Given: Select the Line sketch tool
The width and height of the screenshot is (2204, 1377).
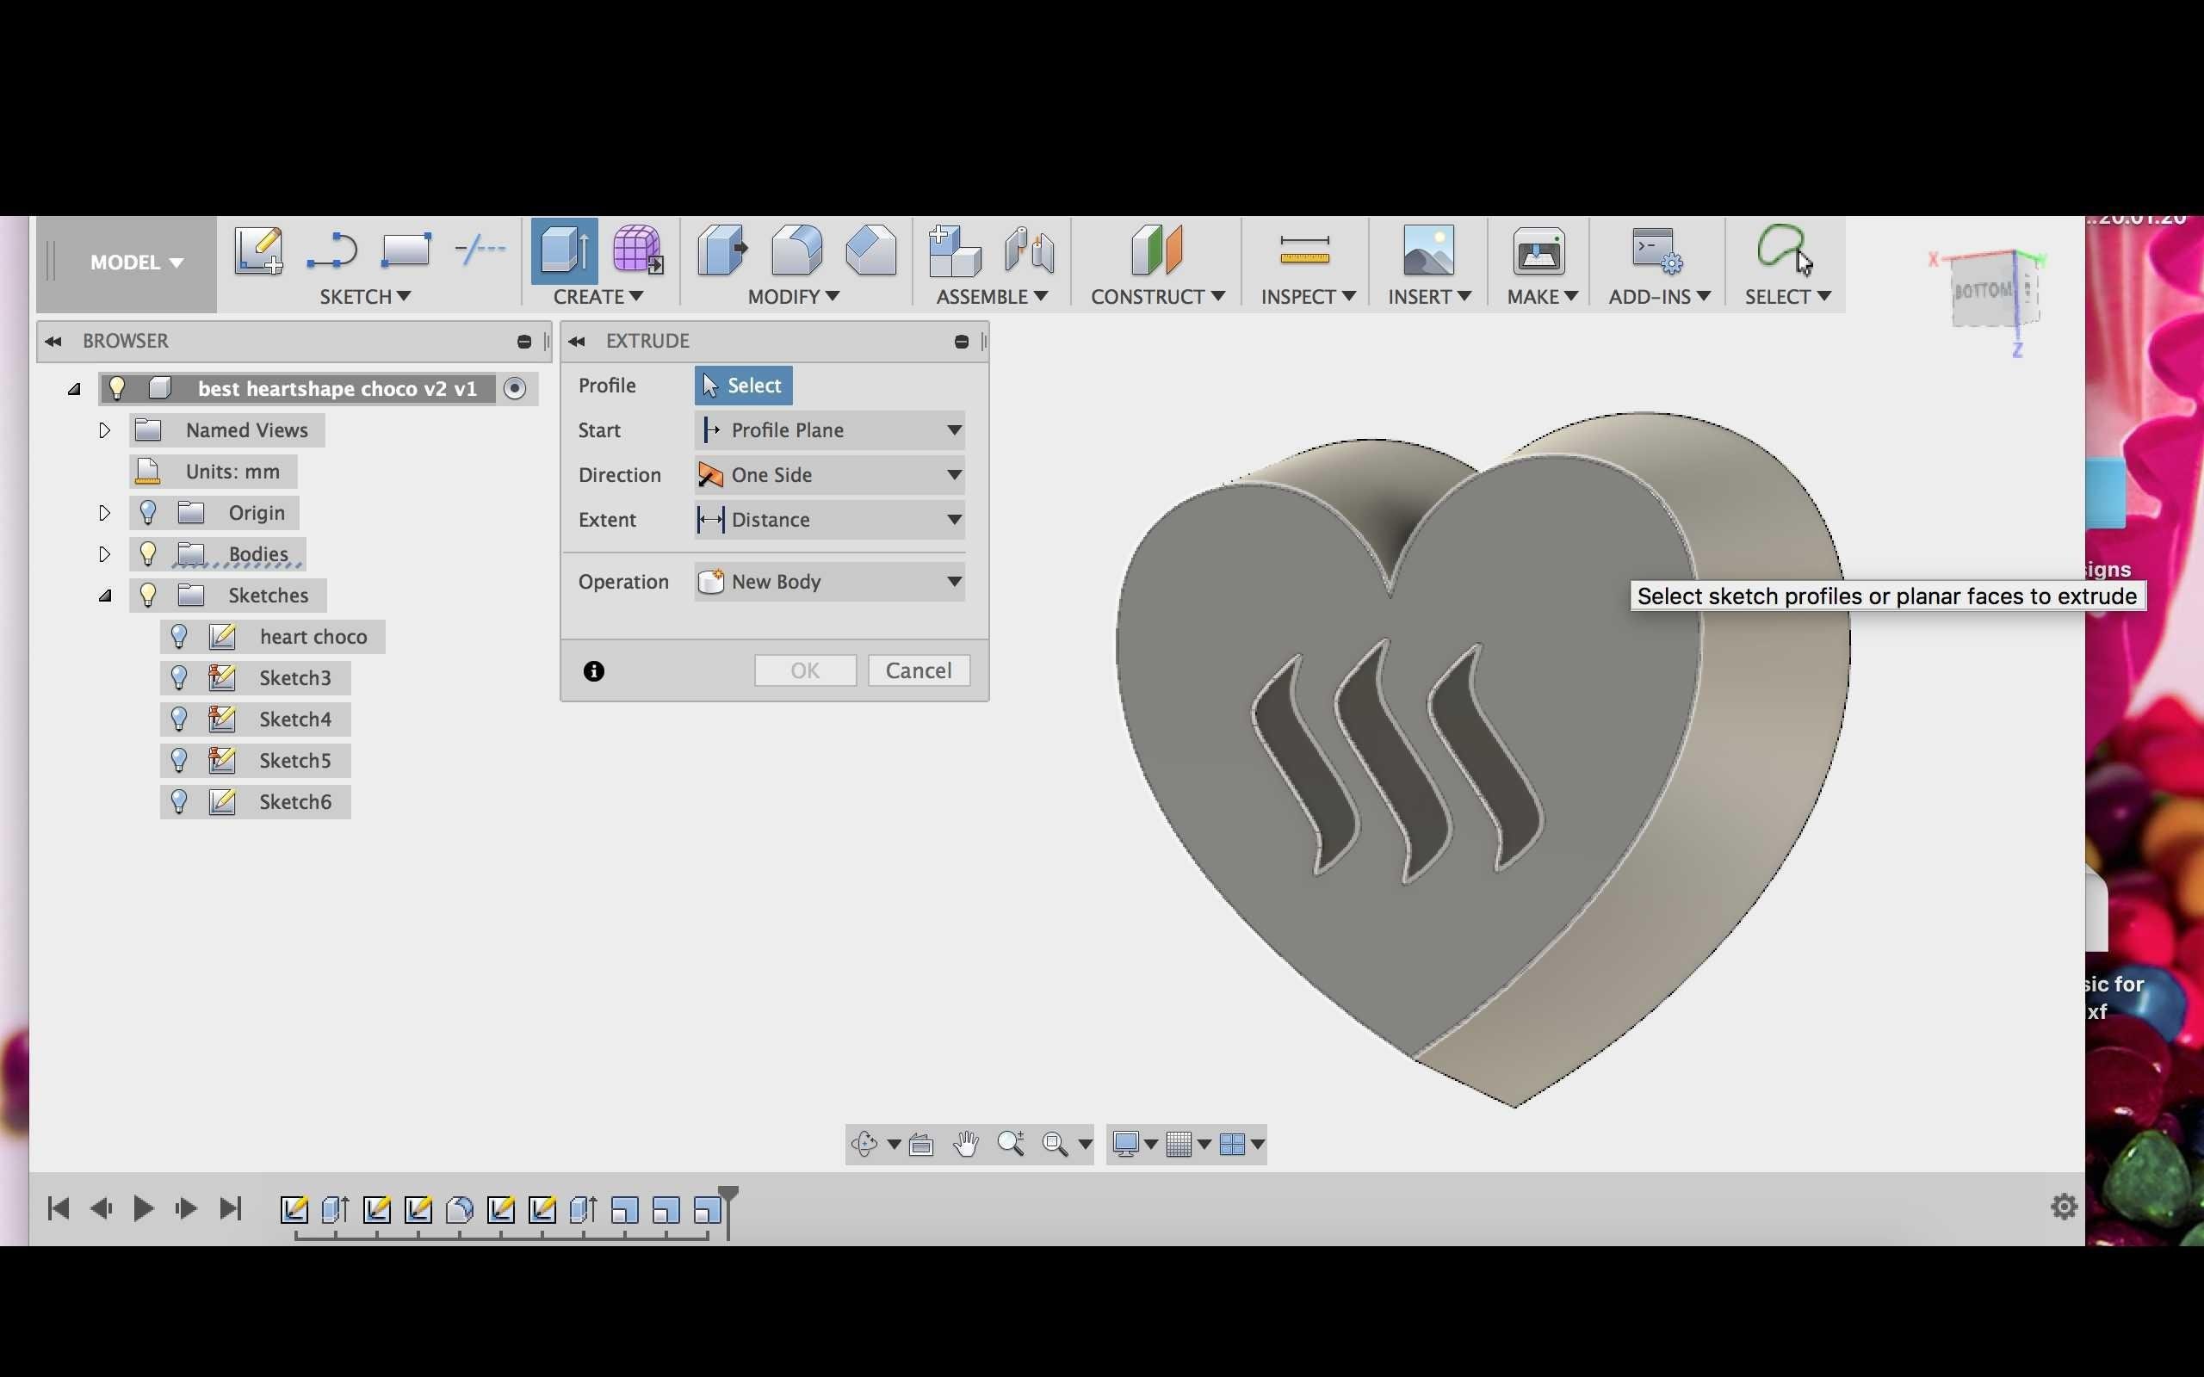Looking at the screenshot, I should coord(331,250).
